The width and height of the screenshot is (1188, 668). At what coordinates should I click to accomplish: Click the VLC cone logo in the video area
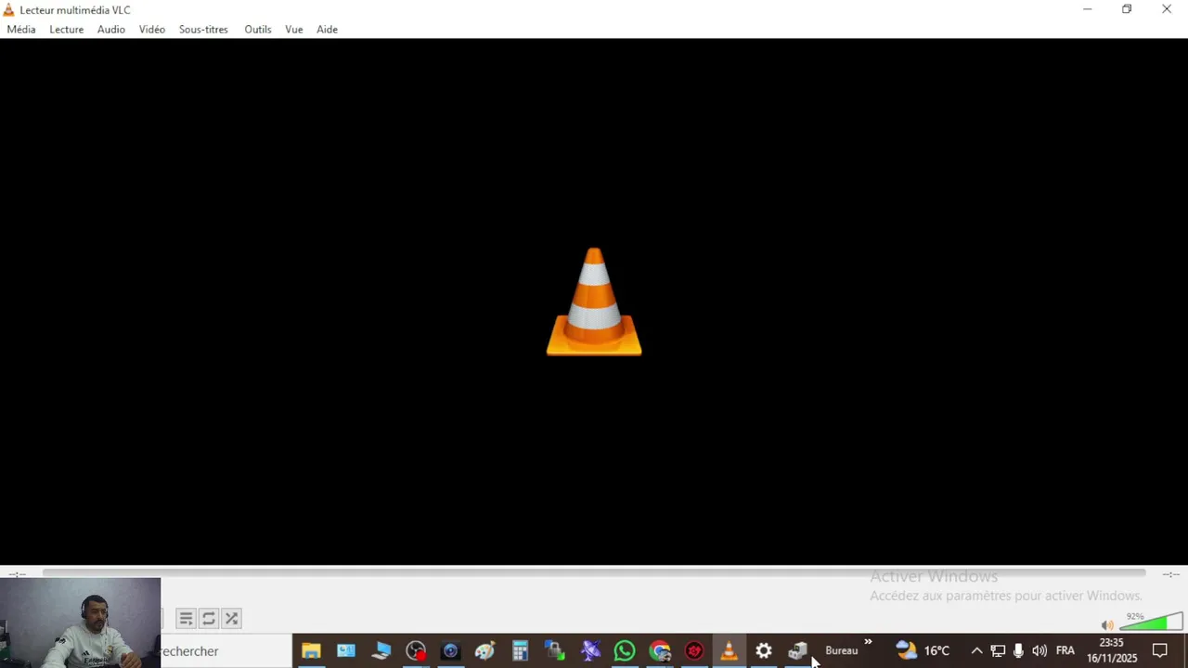tap(594, 302)
